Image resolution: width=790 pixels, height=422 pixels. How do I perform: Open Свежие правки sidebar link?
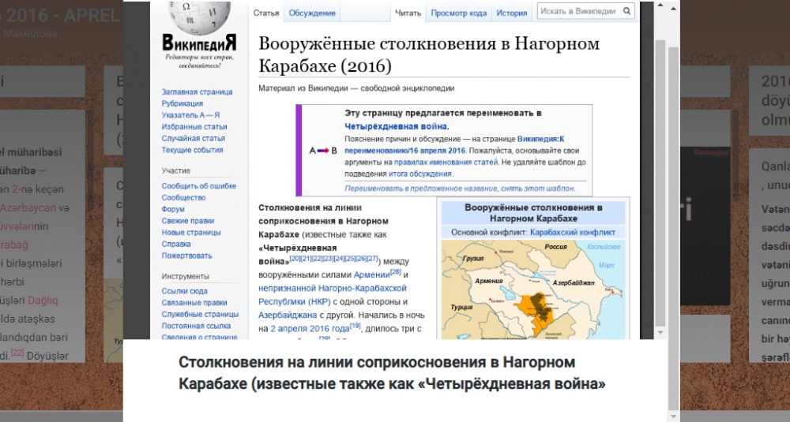[187, 221]
